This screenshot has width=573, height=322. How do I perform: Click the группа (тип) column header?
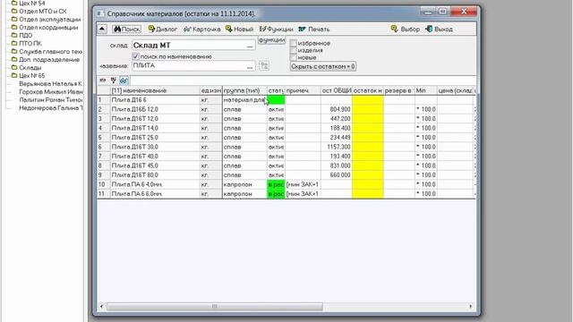tap(244, 90)
